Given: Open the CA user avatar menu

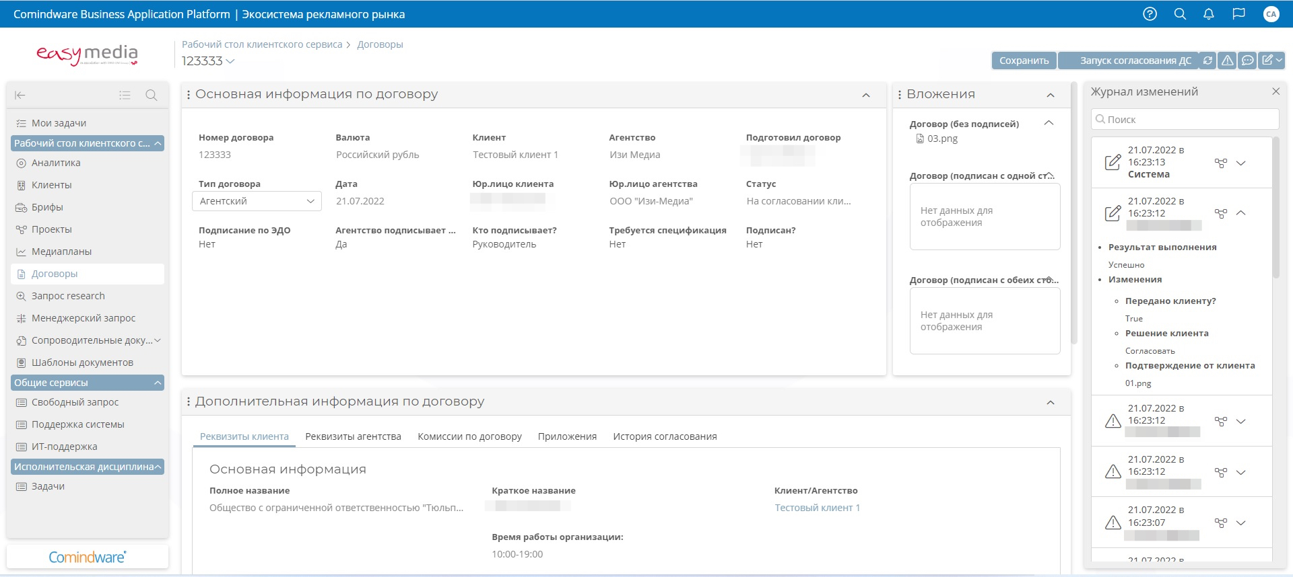Looking at the screenshot, I should tap(1271, 14).
